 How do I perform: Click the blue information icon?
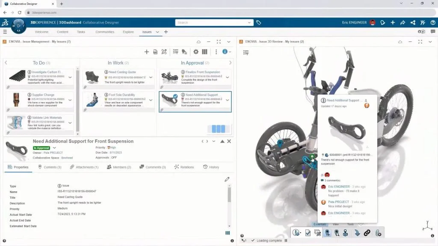click(225, 52)
